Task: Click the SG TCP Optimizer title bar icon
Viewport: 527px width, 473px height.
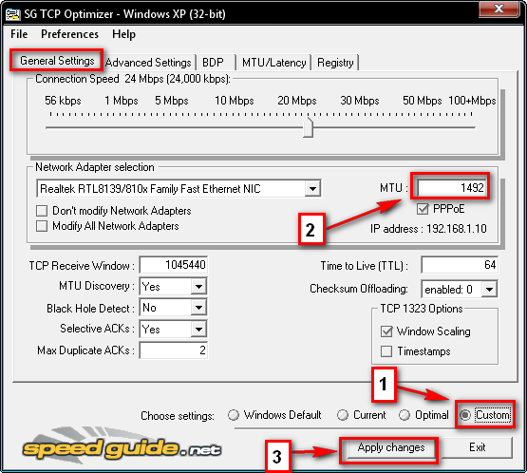Action: pos(12,14)
